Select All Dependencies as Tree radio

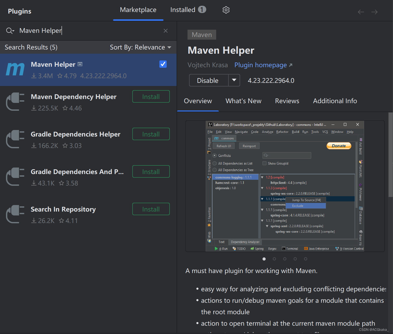coord(215,170)
